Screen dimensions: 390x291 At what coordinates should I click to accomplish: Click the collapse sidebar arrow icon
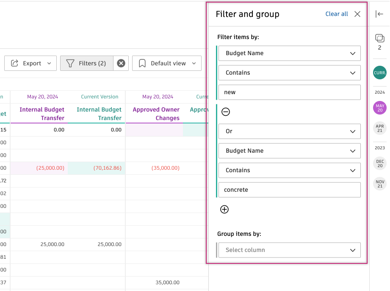(379, 14)
